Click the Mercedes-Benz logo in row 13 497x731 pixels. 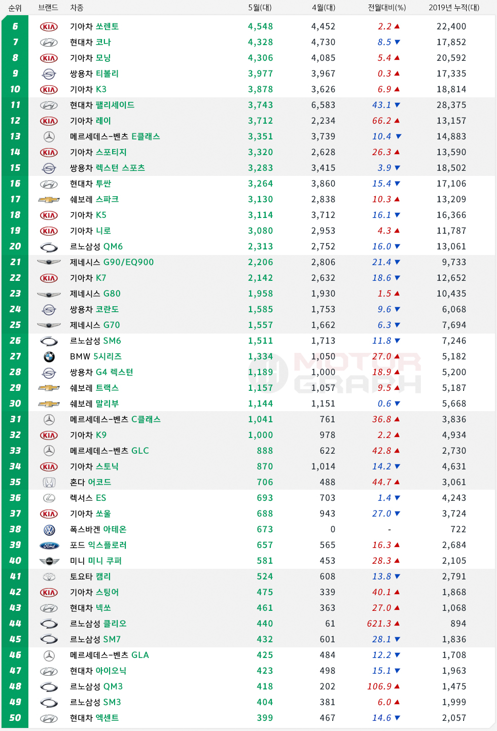coord(49,137)
